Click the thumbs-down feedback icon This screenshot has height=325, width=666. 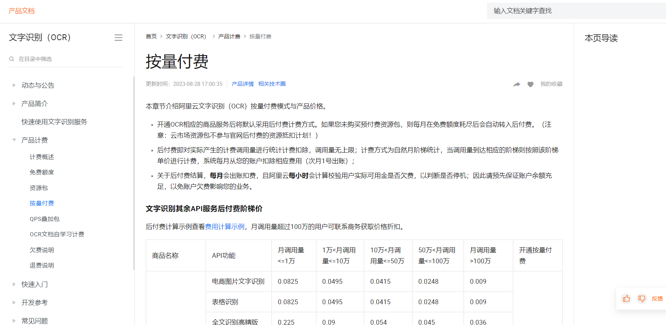tap(642, 299)
